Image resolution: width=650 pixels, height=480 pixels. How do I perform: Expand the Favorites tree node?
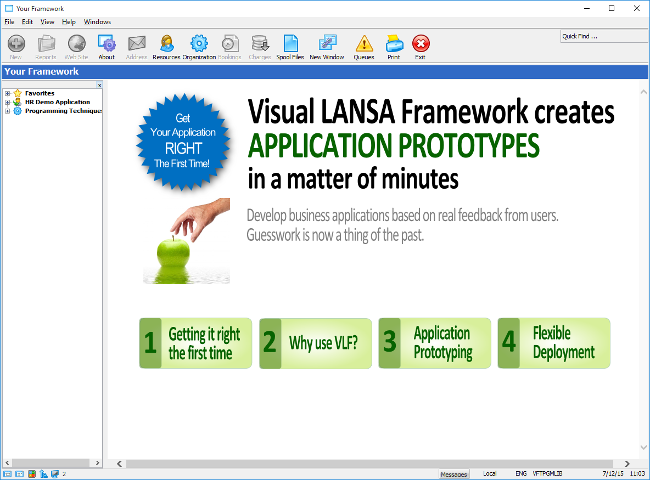point(7,94)
